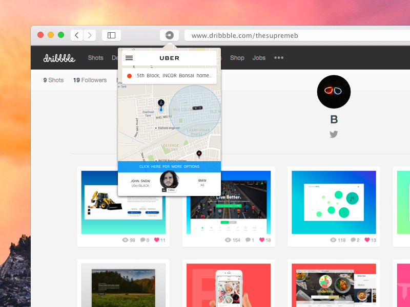Click the eye icon showing 154 views
The image size is (410, 307).
tap(228, 240)
